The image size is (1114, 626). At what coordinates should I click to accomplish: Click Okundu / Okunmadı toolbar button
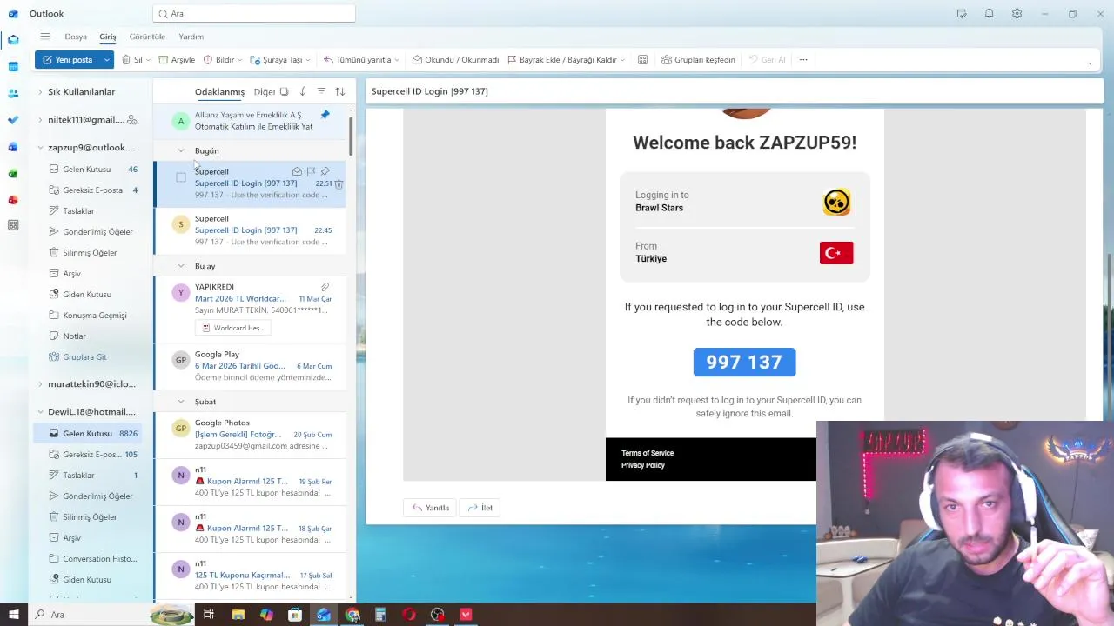[455, 60]
